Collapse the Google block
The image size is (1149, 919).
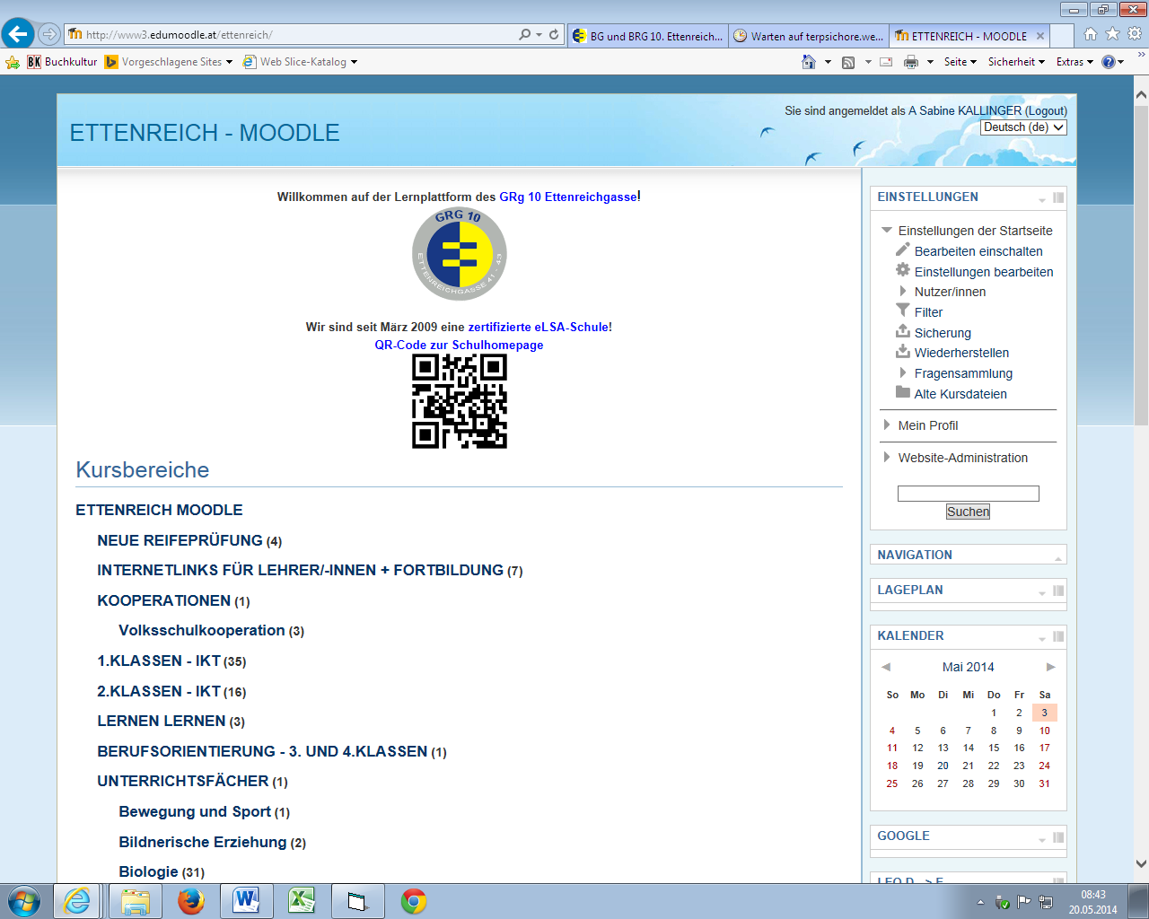click(x=1042, y=838)
